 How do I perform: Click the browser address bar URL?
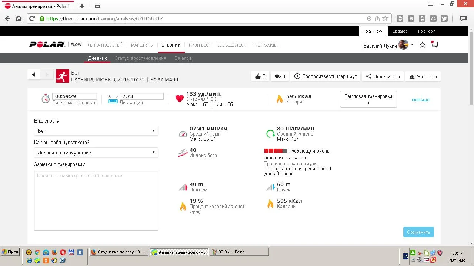tap(104, 18)
